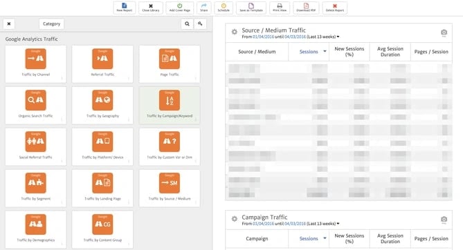
Task: Select the Organic Search Traffic widget
Action: pos(36,105)
